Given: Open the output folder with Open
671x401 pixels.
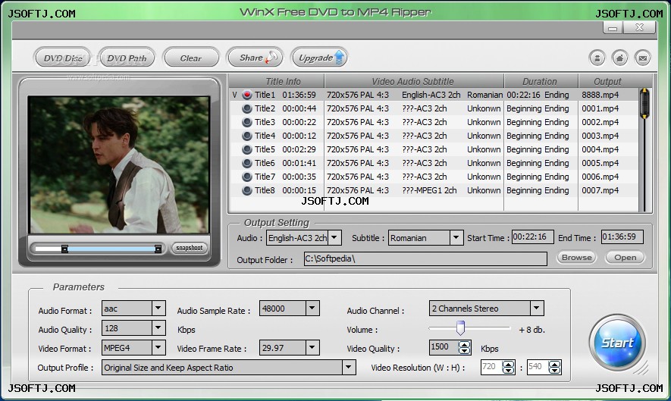Looking at the screenshot, I should point(625,257).
